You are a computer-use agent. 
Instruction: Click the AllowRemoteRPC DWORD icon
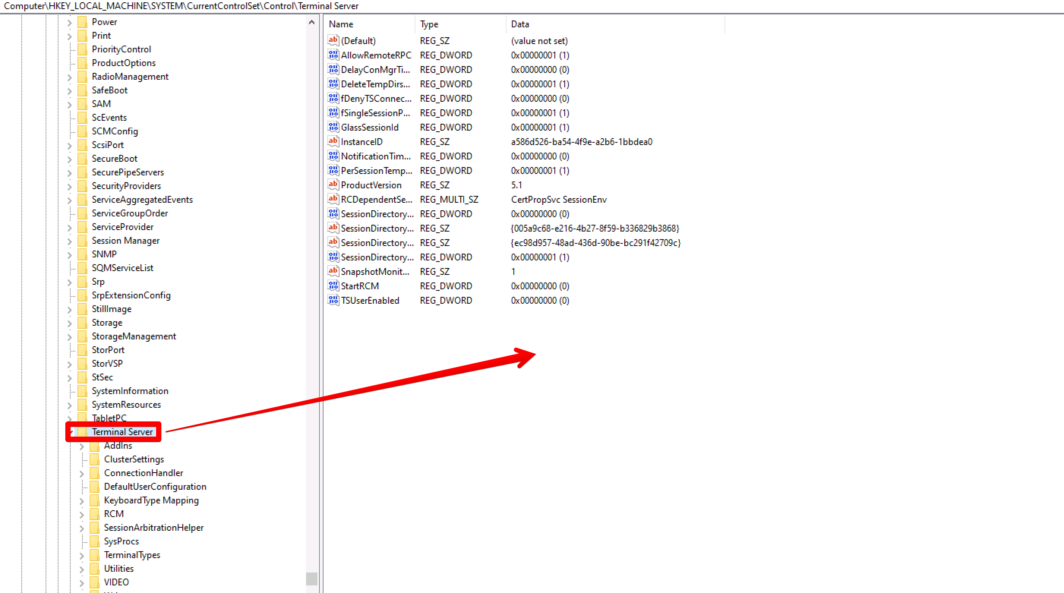333,55
